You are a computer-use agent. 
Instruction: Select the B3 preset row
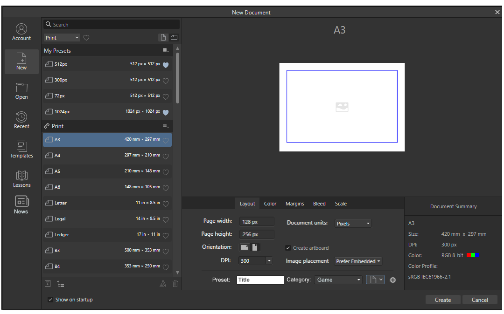click(107, 251)
